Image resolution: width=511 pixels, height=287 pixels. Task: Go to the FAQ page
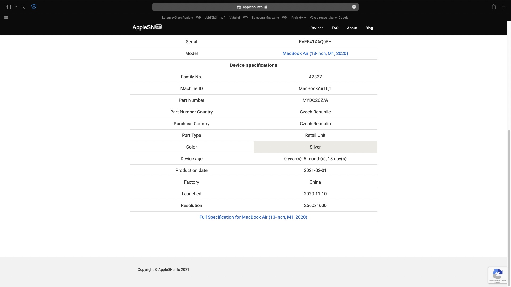335,28
